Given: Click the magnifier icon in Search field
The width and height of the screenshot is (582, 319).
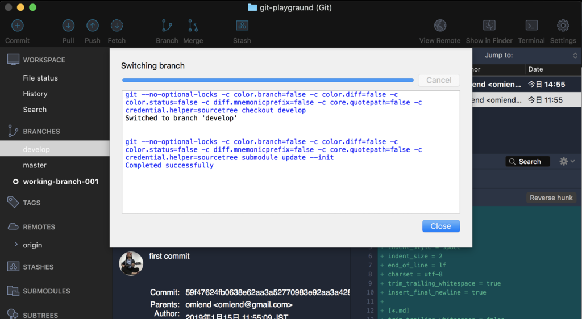Looking at the screenshot, I should pos(512,162).
